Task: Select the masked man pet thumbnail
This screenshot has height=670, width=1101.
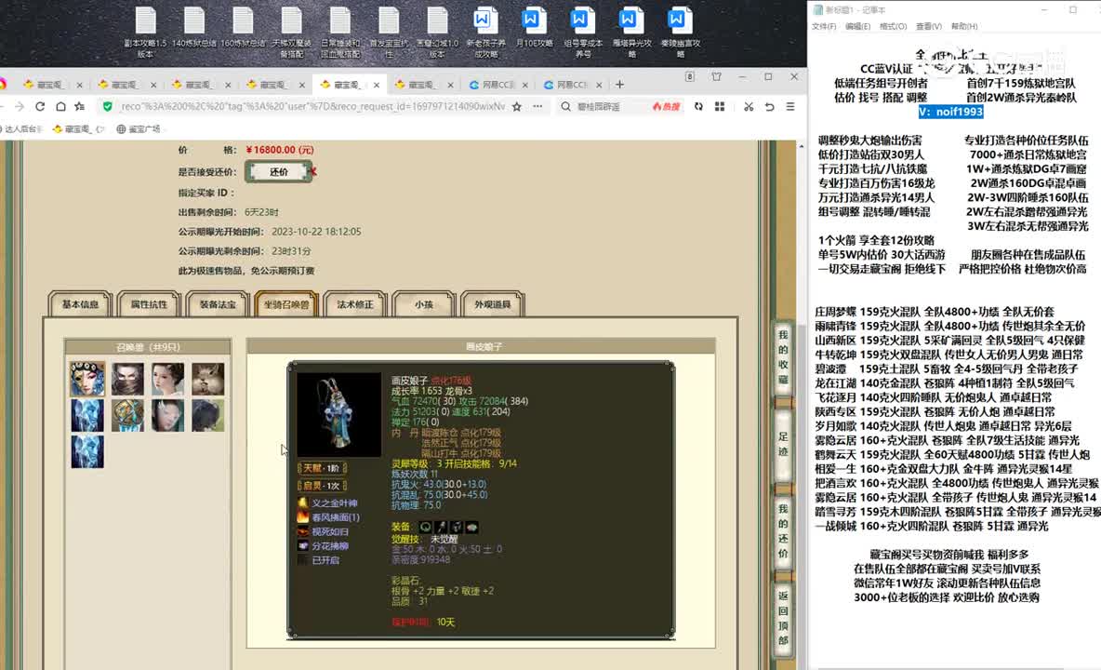Action: (x=127, y=379)
